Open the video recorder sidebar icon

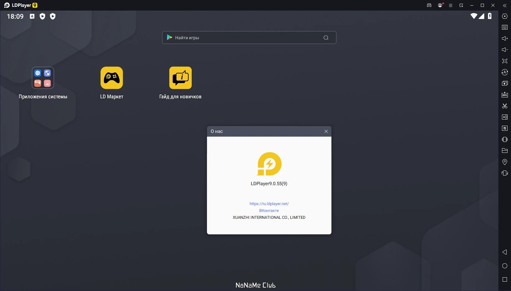pyautogui.click(x=505, y=117)
